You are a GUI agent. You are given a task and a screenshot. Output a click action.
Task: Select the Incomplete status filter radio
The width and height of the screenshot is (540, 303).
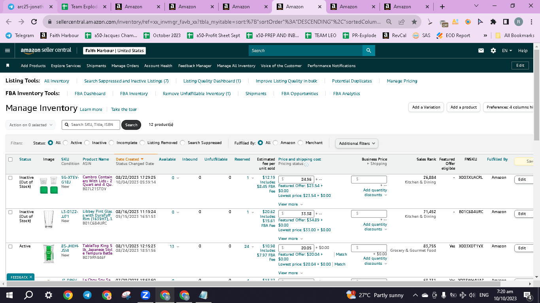(111, 143)
